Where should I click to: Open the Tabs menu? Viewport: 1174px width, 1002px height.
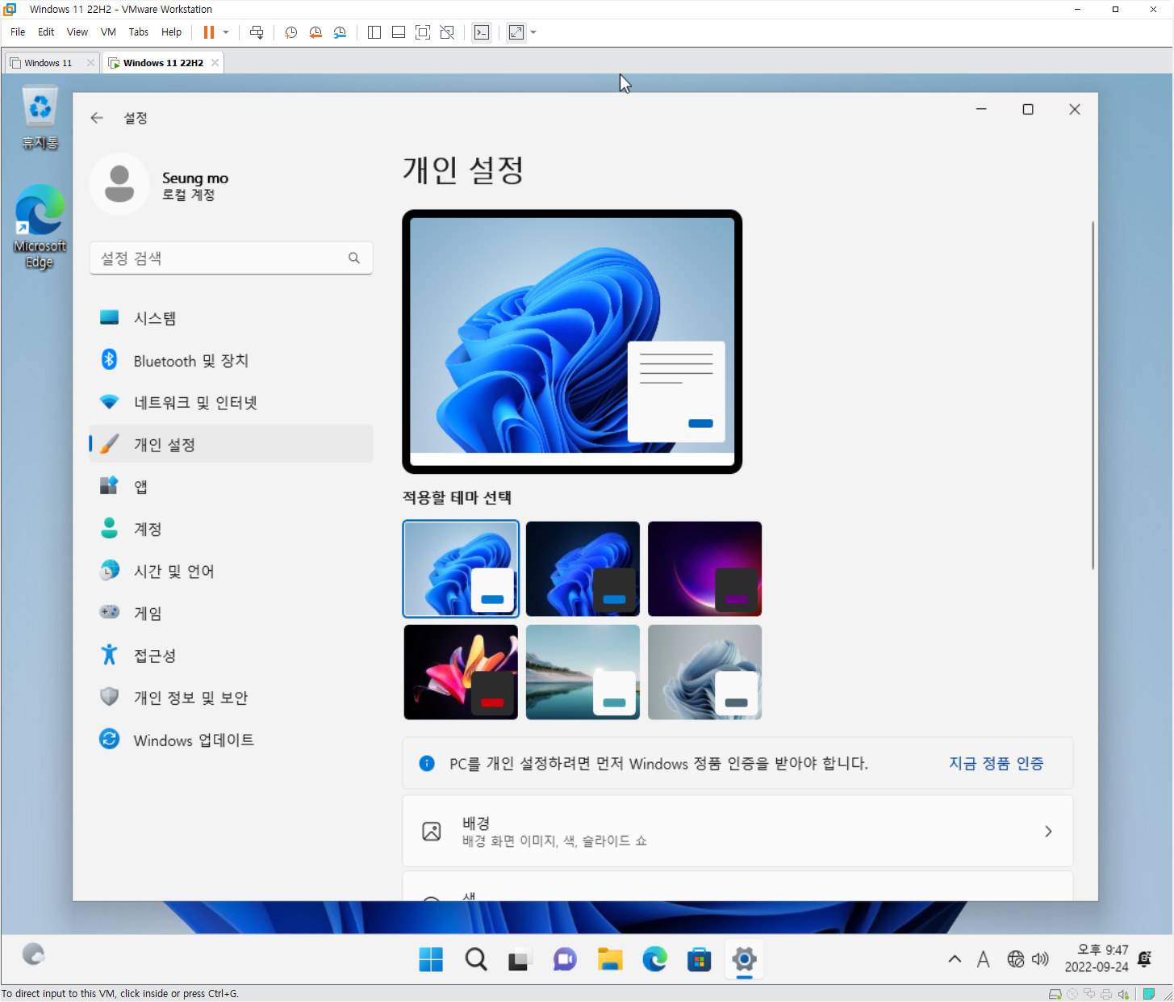tap(139, 32)
